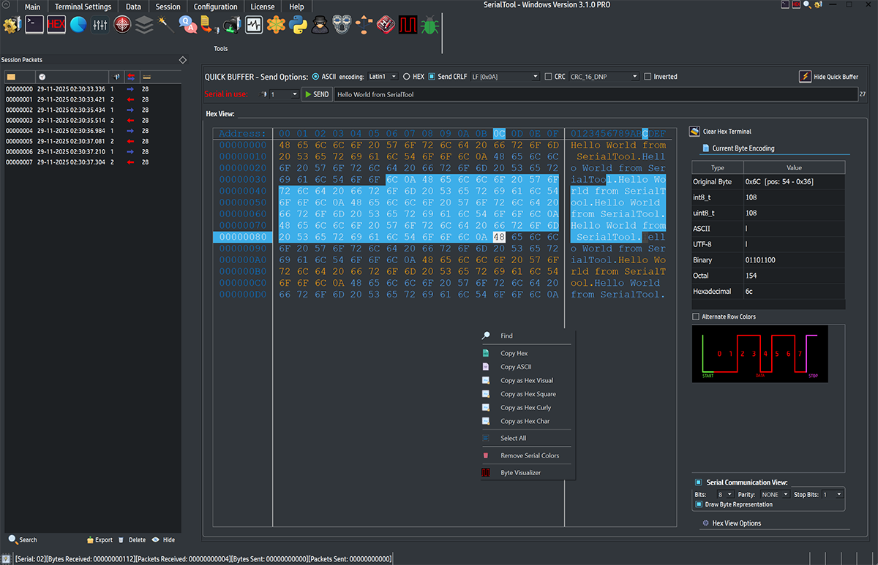Open the red target icon tool

coord(122,25)
